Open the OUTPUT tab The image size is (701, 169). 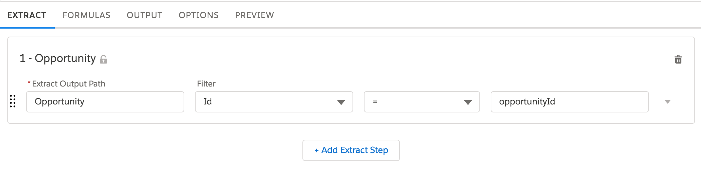coord(145,15)
